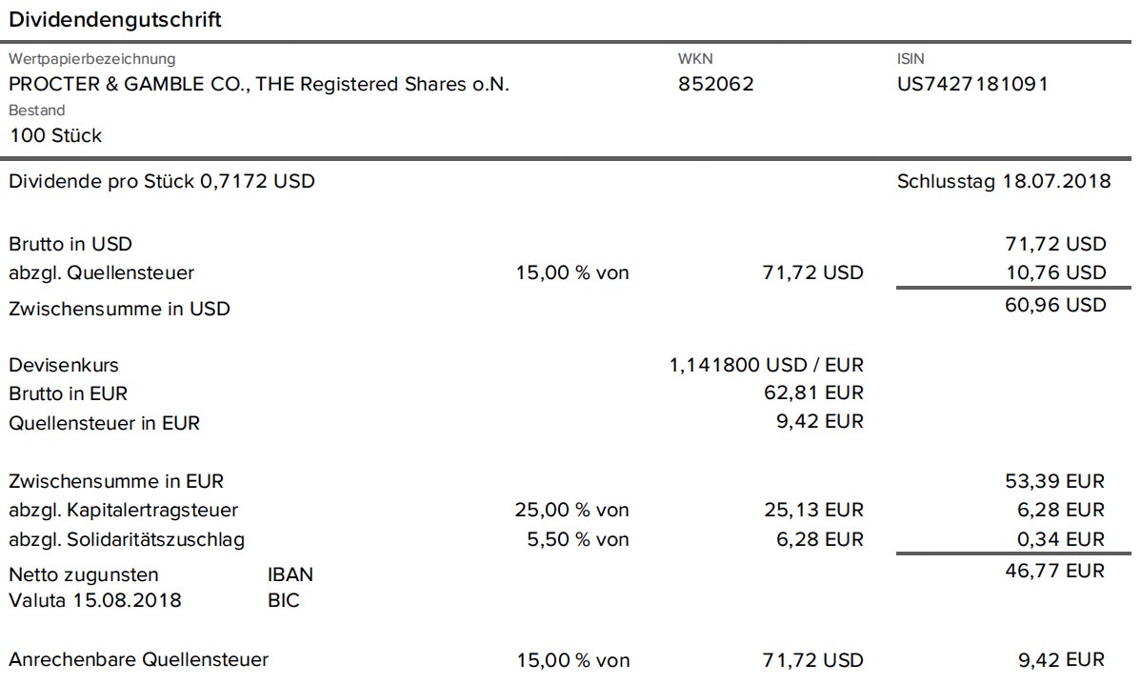Select the WKN number 852062
The height and width of the screenshot is (684, 1141).
[716, 85]
